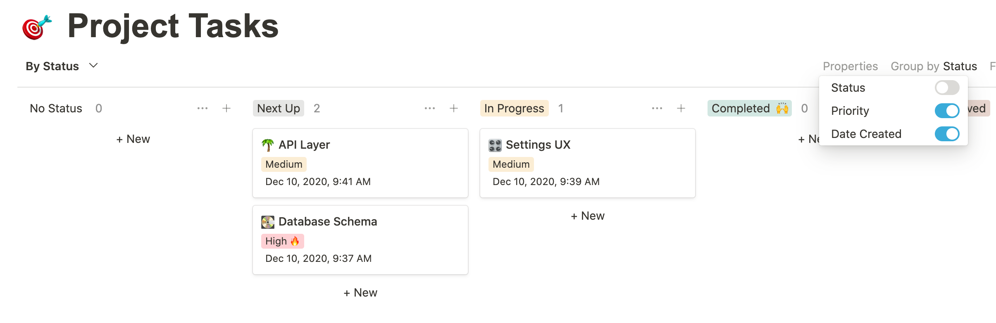The height and width of the screenshot is (323, 996).
Task: Open three-dot menu for In Progress column
Action: pyautogui.click(x=657, y=108)
